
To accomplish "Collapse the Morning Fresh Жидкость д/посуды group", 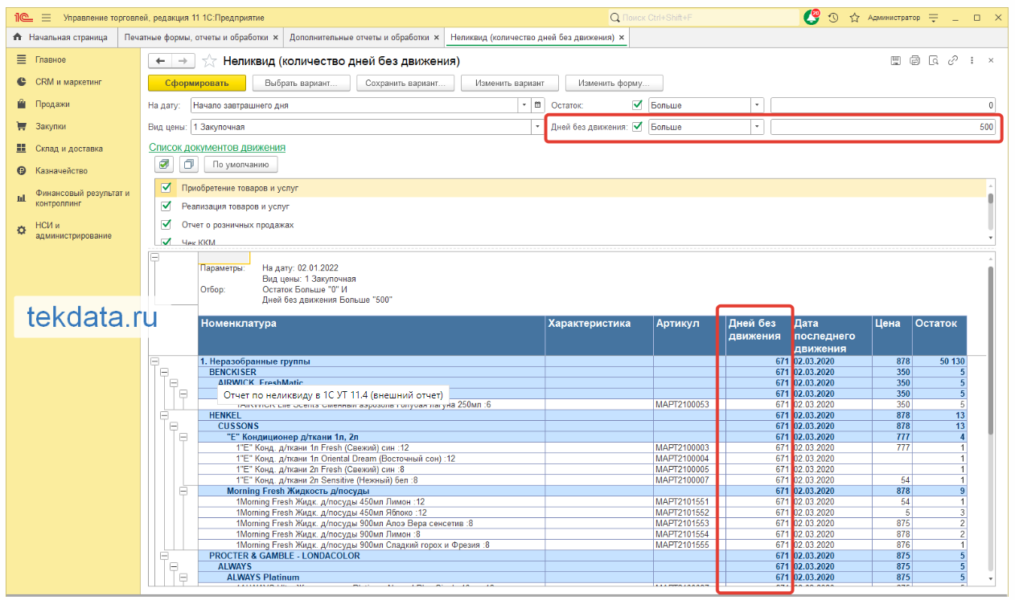I will pyautogui.click(x=183, y=491).
